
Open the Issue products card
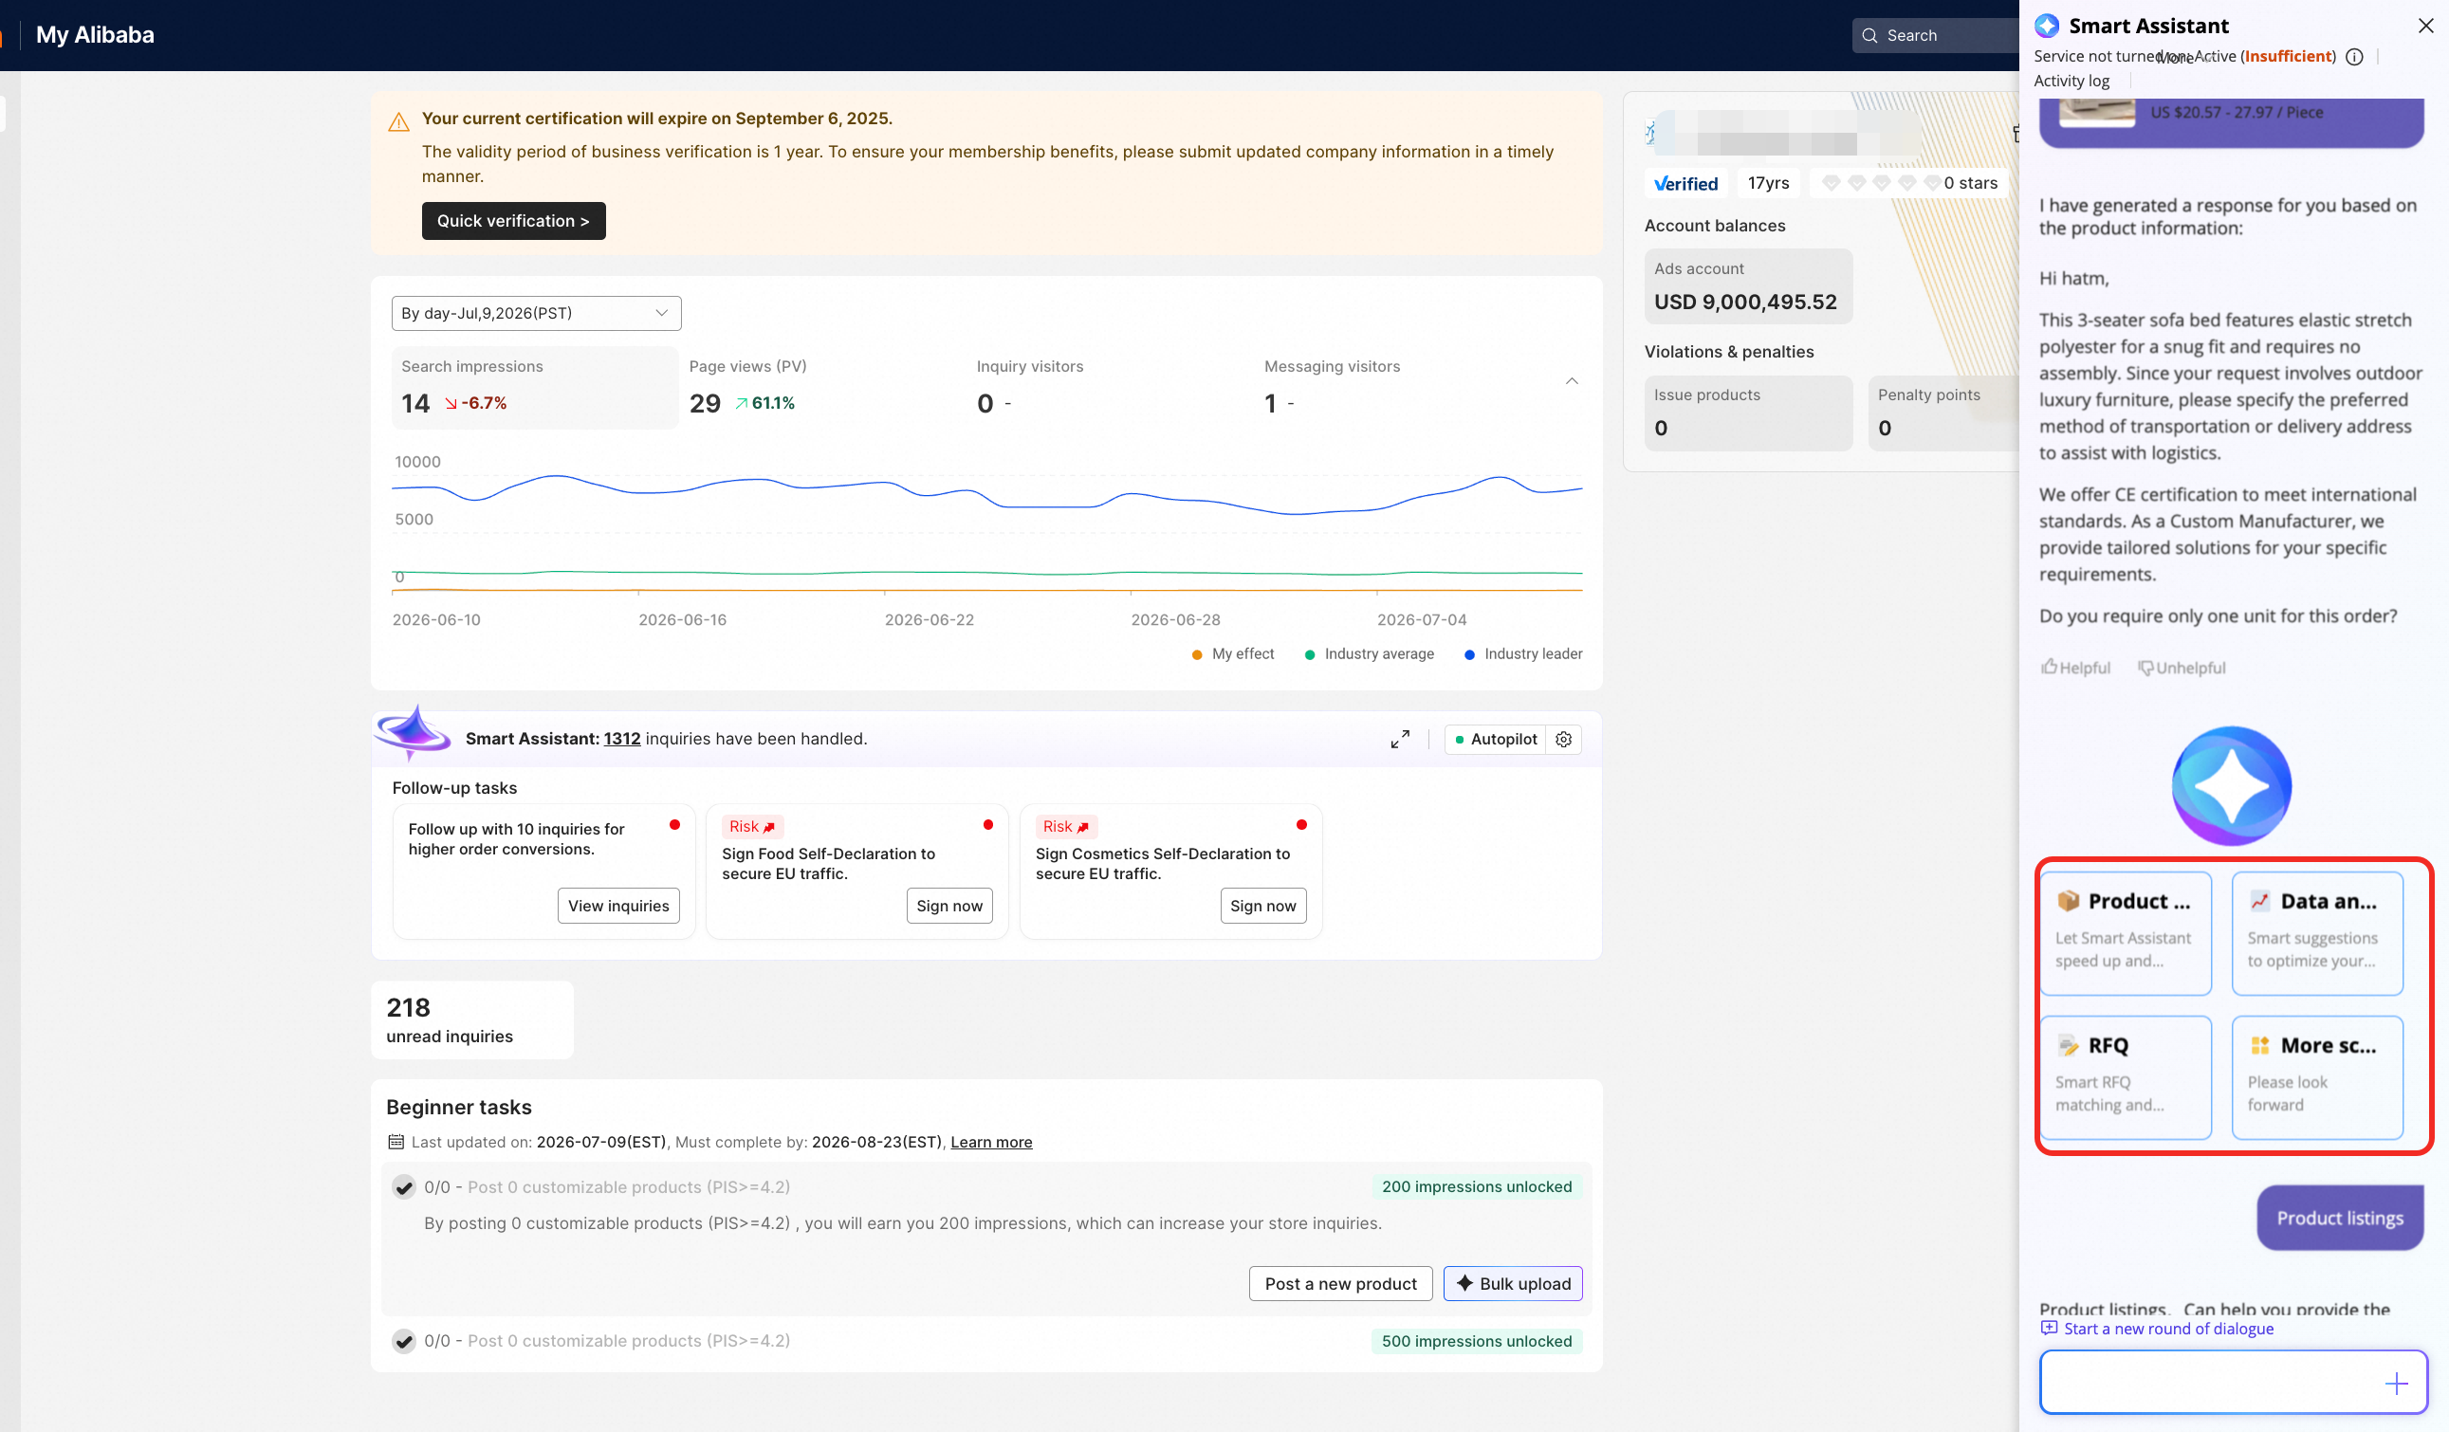(x=1747, y=413)
